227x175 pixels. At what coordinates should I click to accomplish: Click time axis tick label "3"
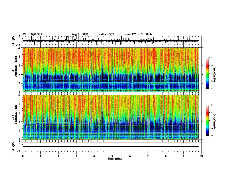click(x=76, y=156)
